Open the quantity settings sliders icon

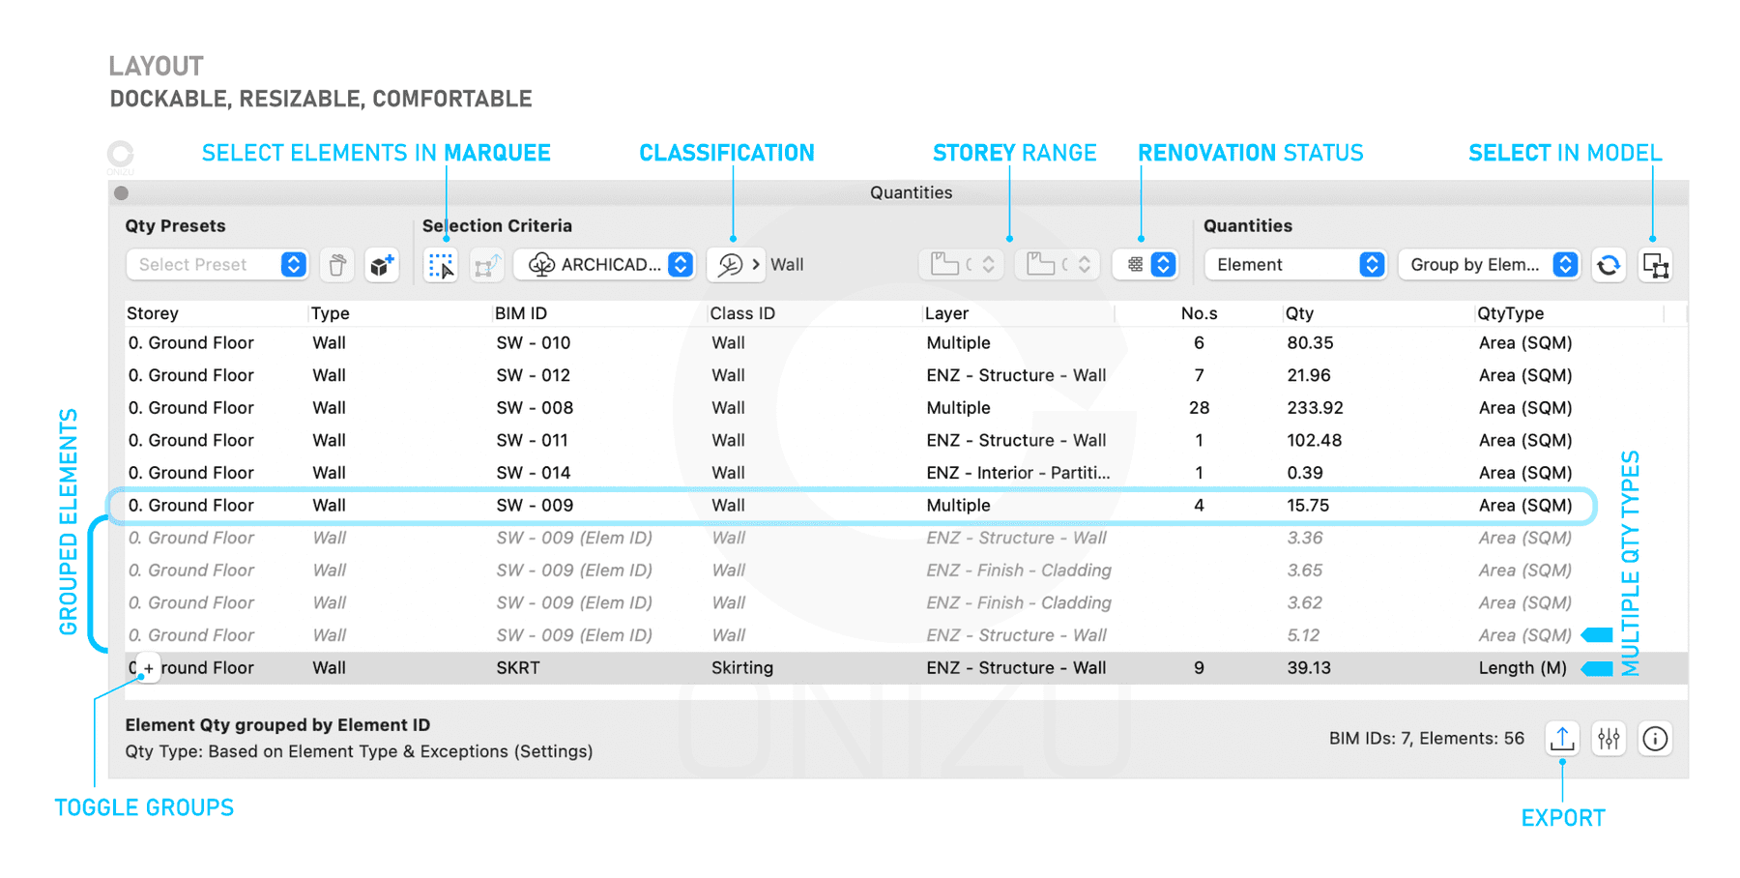(1609, 738)
